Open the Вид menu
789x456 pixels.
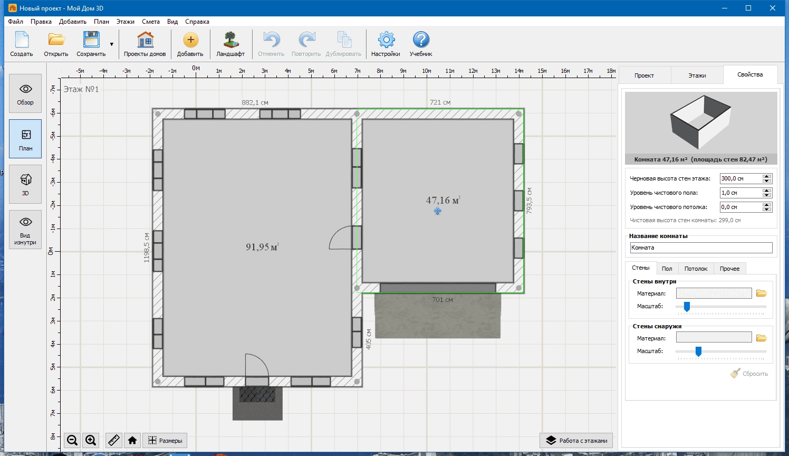pos(172,22)
